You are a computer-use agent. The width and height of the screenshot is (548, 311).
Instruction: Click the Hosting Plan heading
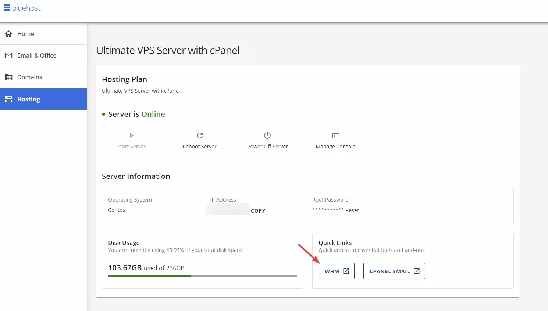(124, 79)
